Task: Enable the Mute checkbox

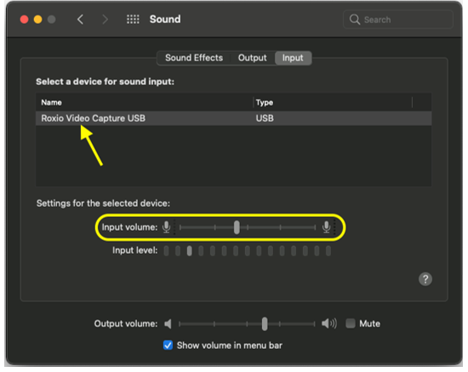Action: pyautogui.click(x=351, y=323)
